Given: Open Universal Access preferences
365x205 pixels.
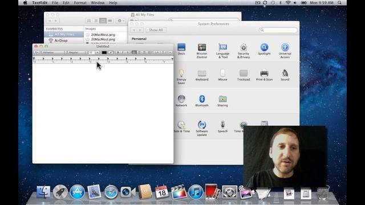Looking at the screenshot, I should [285, 51].
